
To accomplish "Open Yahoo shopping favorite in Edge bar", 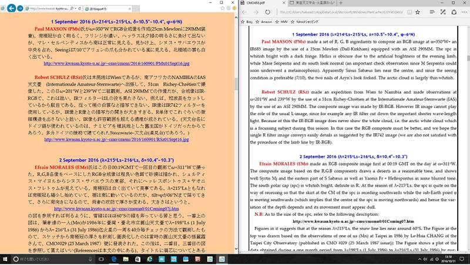I will (304, 22).
